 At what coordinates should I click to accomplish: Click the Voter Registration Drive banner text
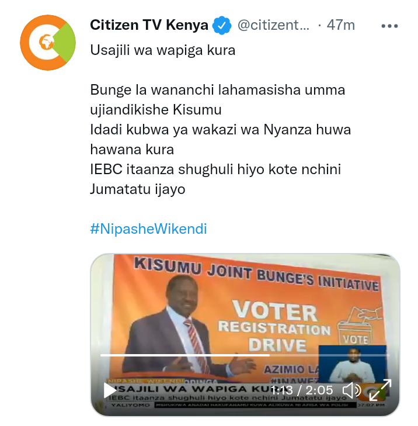(x=275, y=327)
